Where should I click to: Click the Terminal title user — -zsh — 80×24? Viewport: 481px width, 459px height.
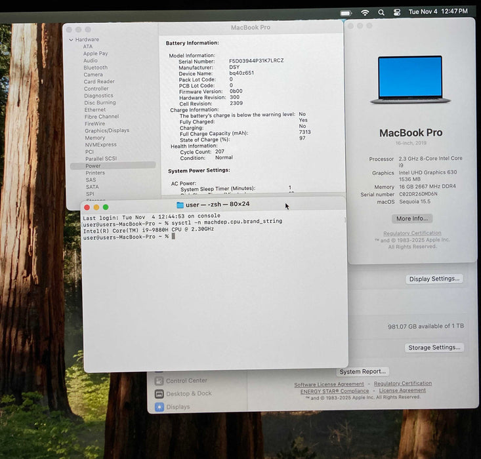(217, 205)
